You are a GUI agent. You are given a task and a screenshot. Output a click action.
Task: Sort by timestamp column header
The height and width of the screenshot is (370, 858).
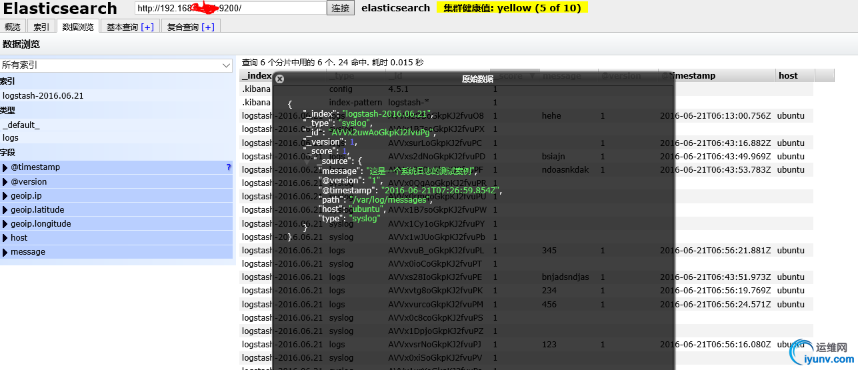[717, 75]
